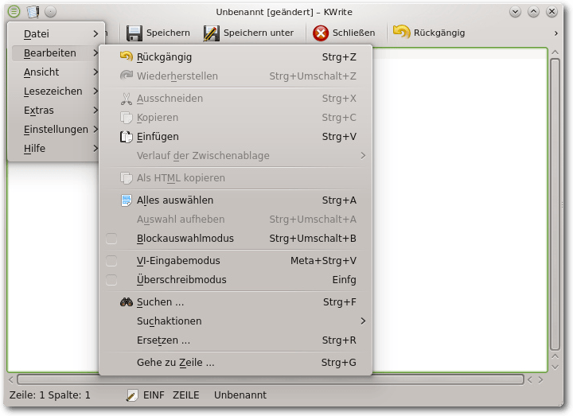The image size is (573, 416).
Task: Toggle the Überschreibmodus checkbox
Action: [x=111, y=280]
